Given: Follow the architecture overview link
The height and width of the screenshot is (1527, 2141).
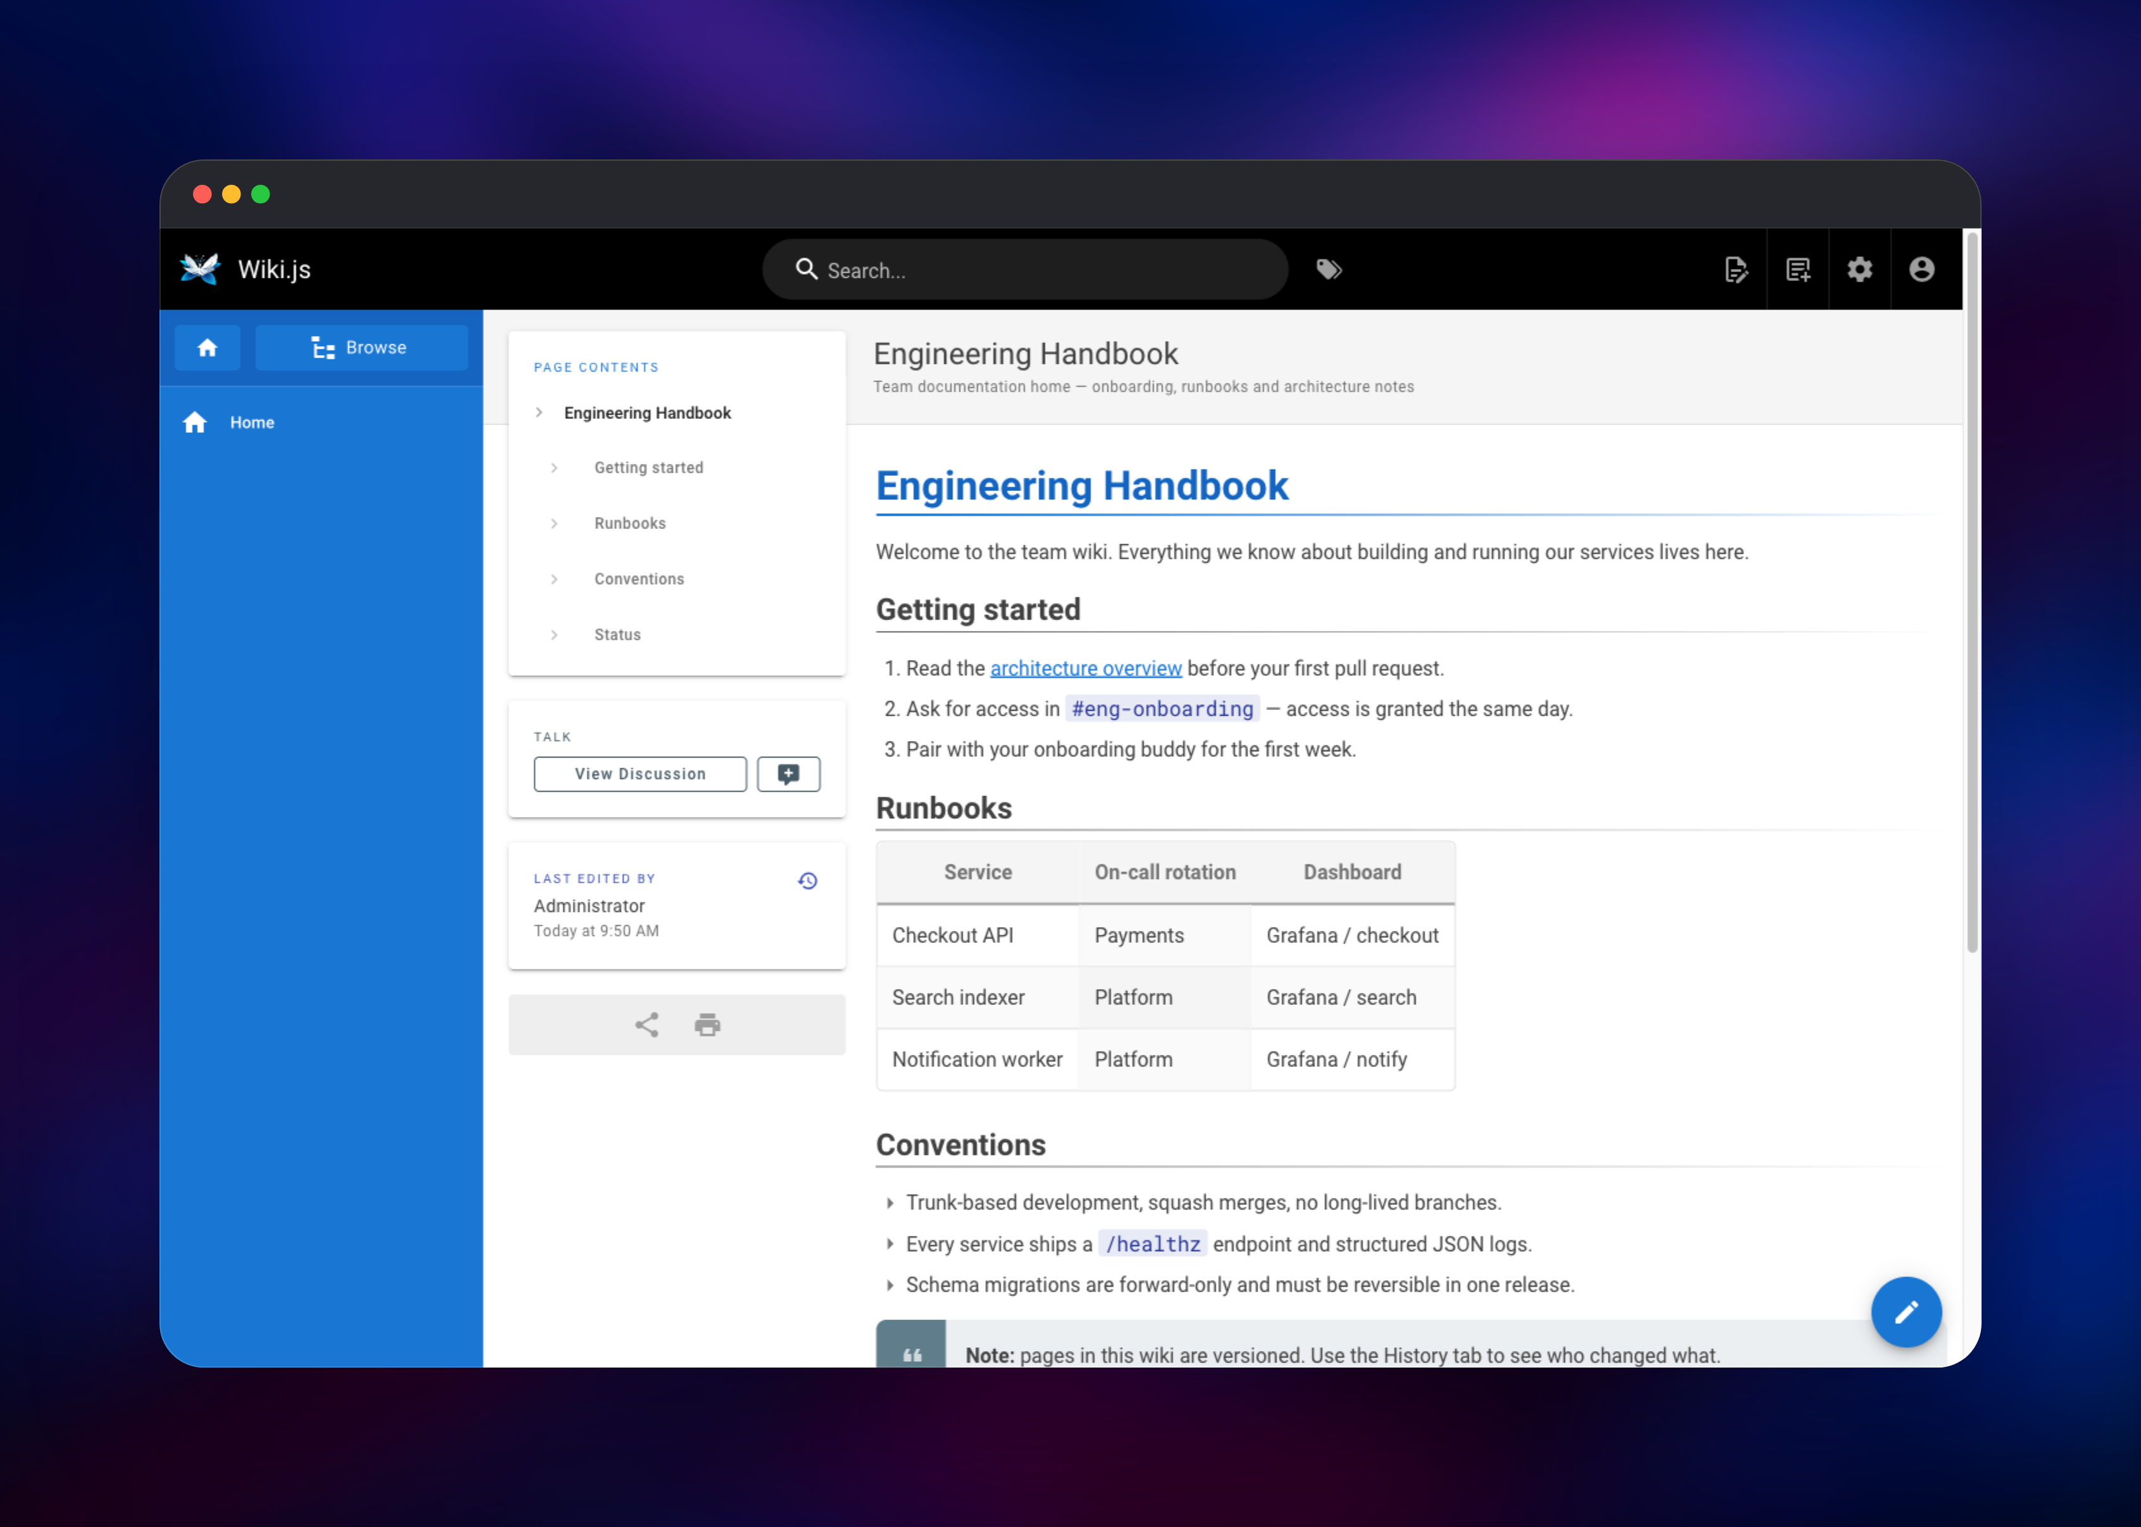Looking at the screenshot, I should 1086,668.
